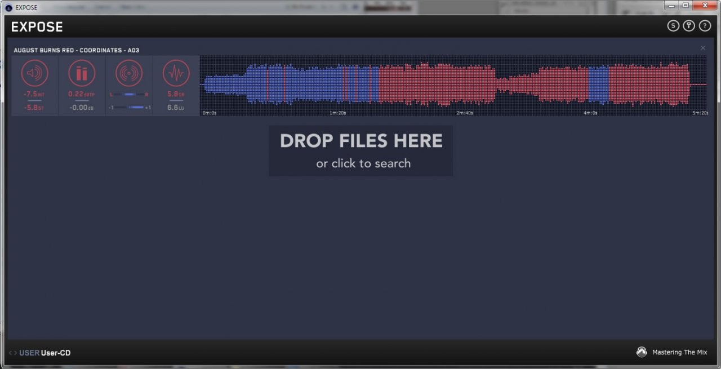Open the license key icon

click(x=688, y=26)
